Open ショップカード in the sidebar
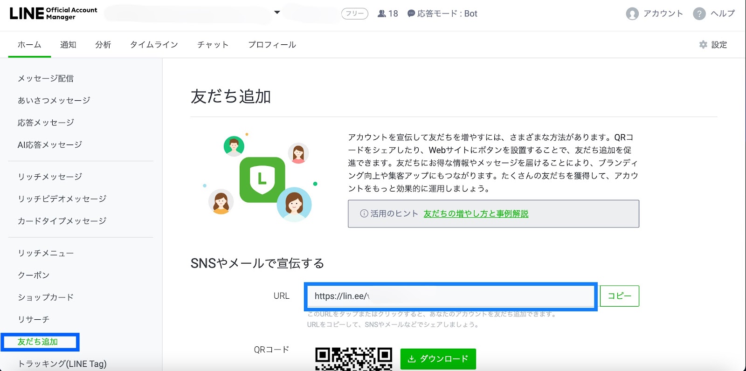 pos(46,297)
